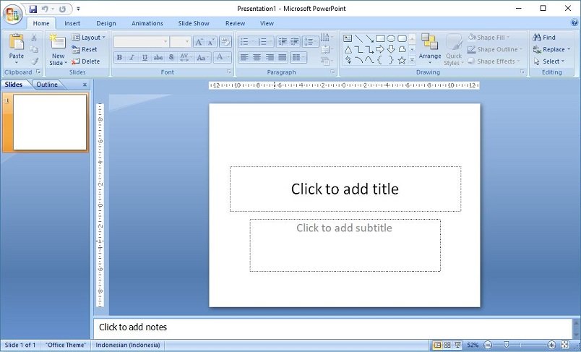Click the Office button logo
Image resolution: width=581 pixels, height=352 pixels.
[x=12, y=14]
